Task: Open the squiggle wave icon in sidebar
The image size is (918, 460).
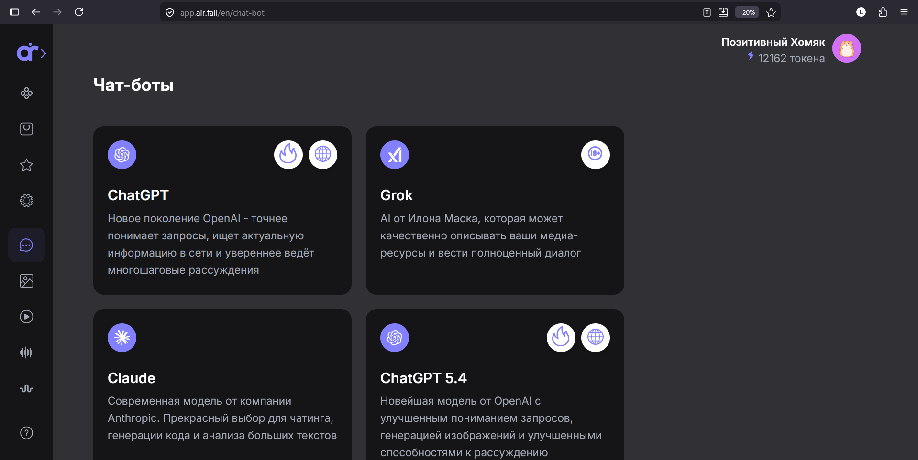Action: [26, 388]
